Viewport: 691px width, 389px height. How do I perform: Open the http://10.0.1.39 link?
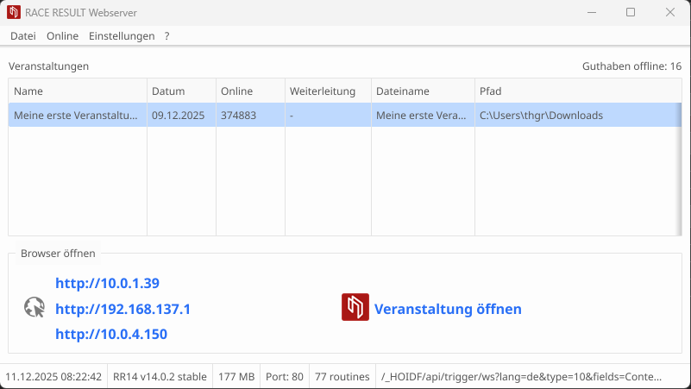tap(107, 283)
